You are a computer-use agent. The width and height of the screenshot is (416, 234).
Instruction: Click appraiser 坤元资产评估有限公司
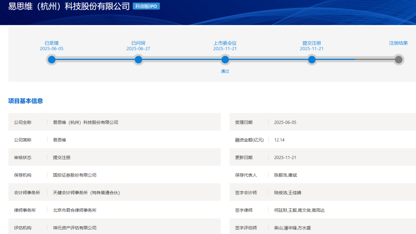(75, 228)
